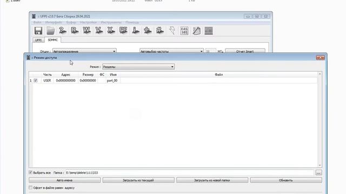The height and width of the screenshot is (194, 346).
Task: Click the size cell 0x00000000
Action: pyautogui.click(x=88, y=80)
